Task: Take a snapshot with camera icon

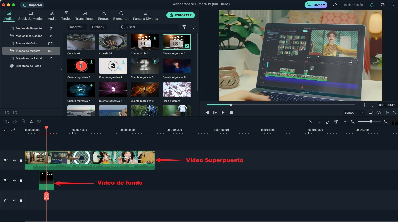Action: click(x=379, y=113)
